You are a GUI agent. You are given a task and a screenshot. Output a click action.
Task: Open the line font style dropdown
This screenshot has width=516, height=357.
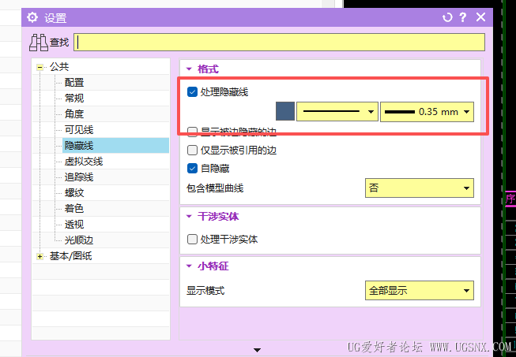coord(337,112)
